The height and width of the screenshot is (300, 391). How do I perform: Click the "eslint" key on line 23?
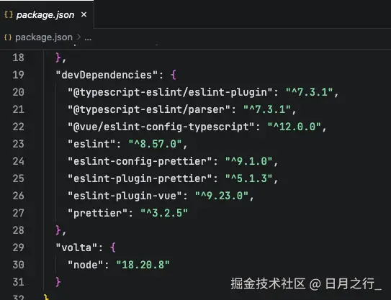(x=91, y=144)
